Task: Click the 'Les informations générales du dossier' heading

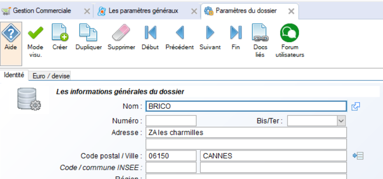Action: (x=120, y=92)
